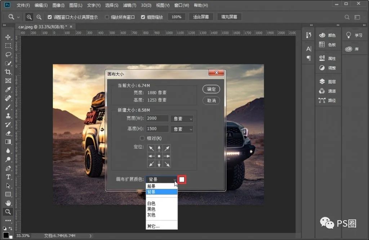Viewport: 369px width, 240px height.
Task: Select the Crop tool
Action: tap(8, 72)
